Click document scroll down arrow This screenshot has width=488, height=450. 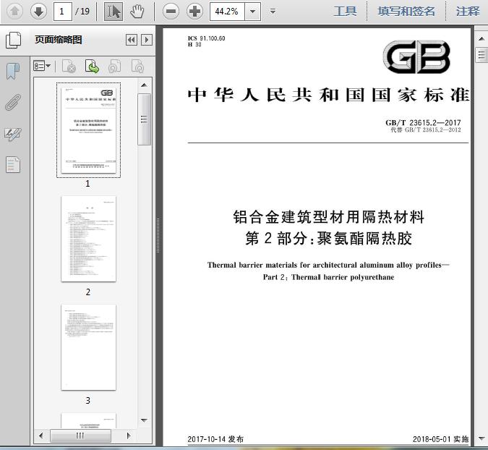point(481,439)
